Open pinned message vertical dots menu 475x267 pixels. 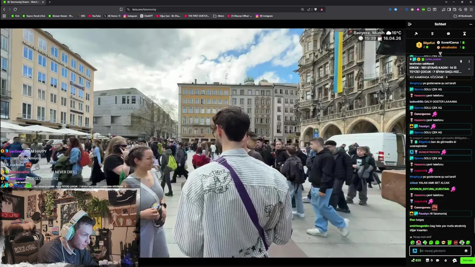[x=469, y=62]
